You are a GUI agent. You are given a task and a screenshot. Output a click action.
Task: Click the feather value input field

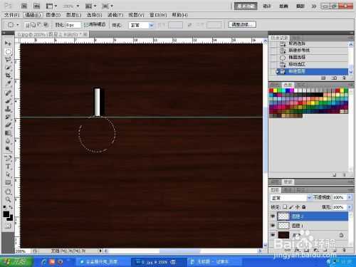(73, 25)
